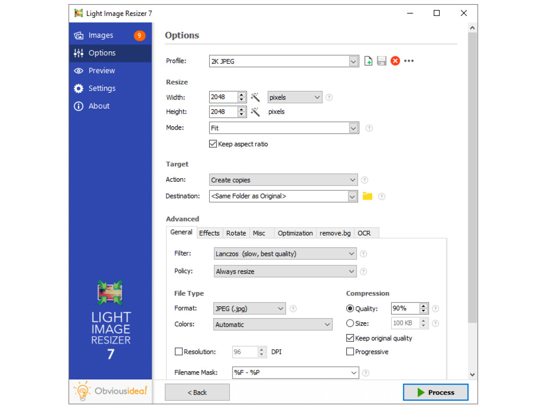Click the vertical scrollbar down arrow
The height and width of the screenshot is (409, 546).
coord(472,374)
